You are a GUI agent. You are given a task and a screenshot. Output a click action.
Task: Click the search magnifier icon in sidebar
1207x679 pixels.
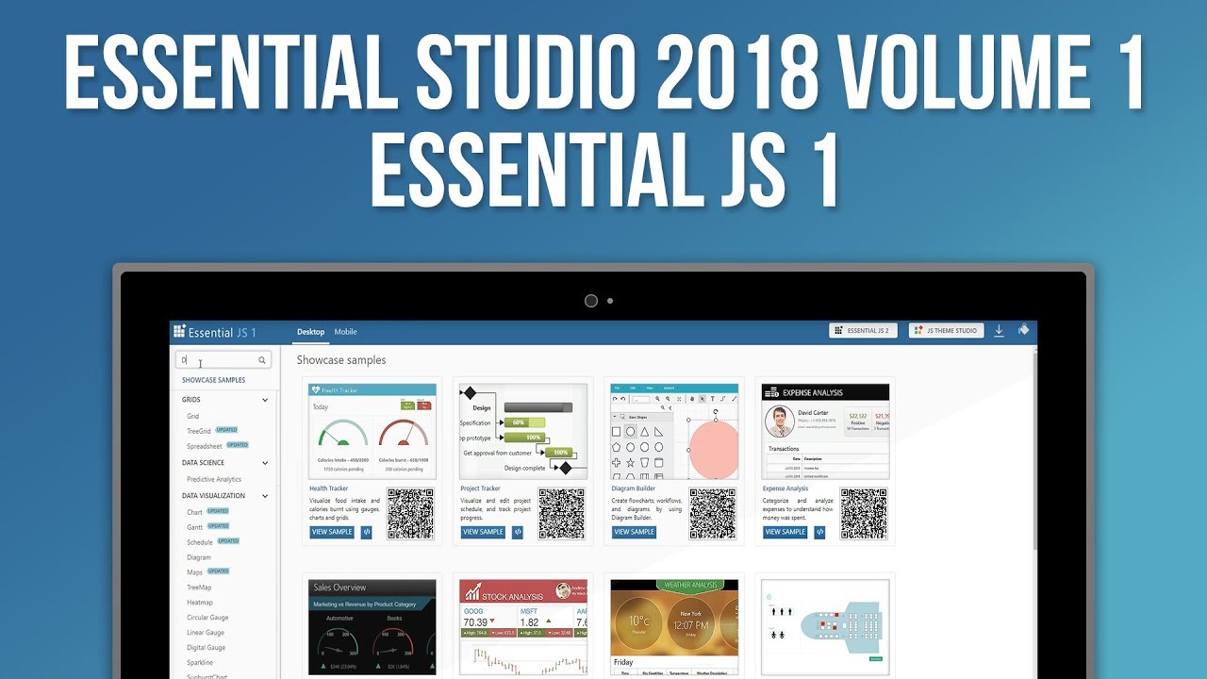(262, 360)
